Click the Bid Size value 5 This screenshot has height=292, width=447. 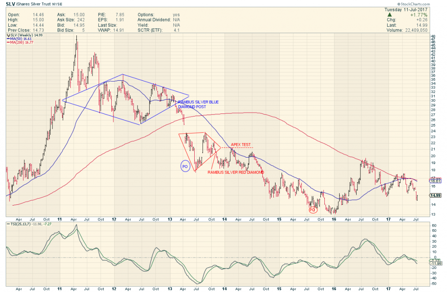tap(83, 30)
